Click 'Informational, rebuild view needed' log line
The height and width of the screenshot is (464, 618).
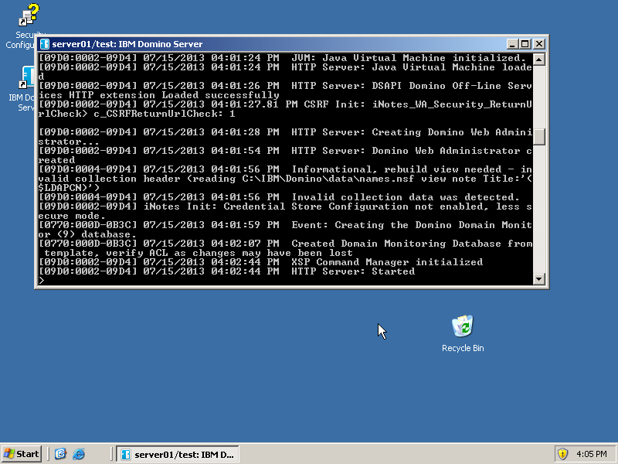(x=285, y=169)
